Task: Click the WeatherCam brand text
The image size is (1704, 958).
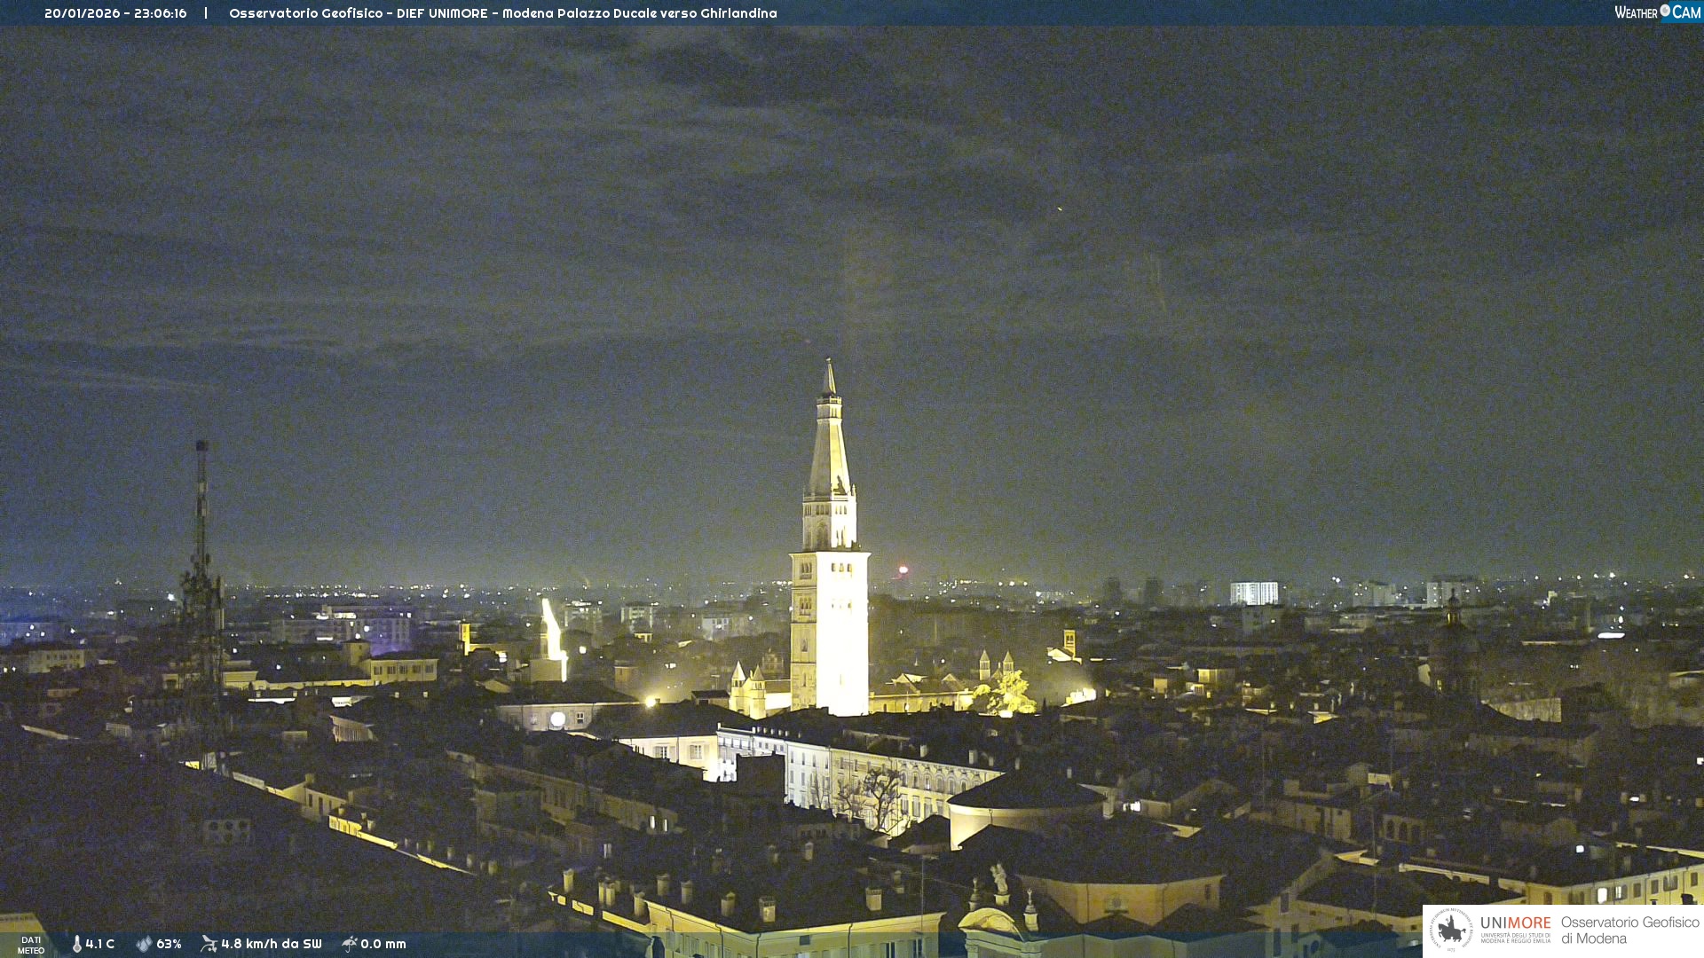Action: (1637, 12)
